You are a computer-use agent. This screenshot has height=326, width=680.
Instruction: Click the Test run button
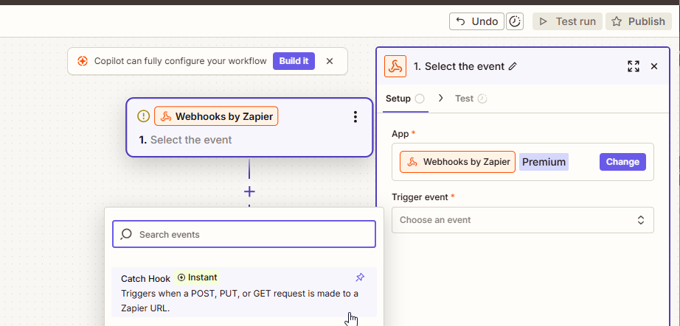[x=567, y=21]
